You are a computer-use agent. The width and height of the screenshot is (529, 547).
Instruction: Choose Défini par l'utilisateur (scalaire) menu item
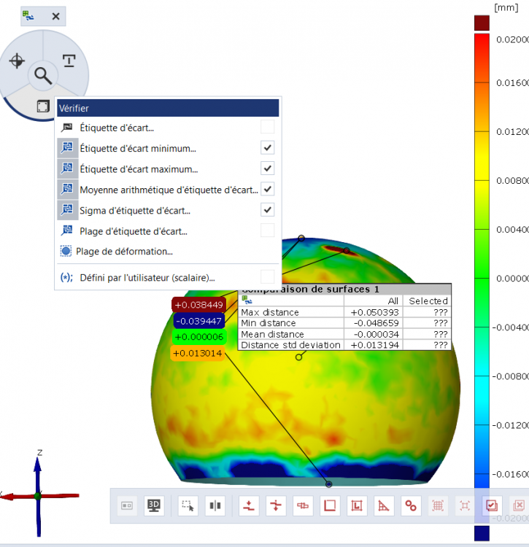pos(147,277)
